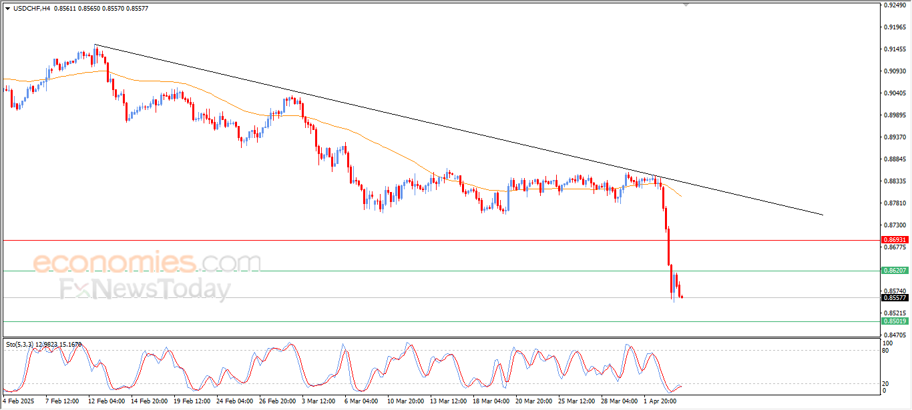
Task: Click the 0.87300 price scale value
Action: (x=895, y=225)
